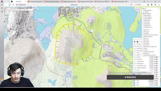161x91 pixels.
Task: Click the Тропа Силы track name
Action: tap(139, 59)
